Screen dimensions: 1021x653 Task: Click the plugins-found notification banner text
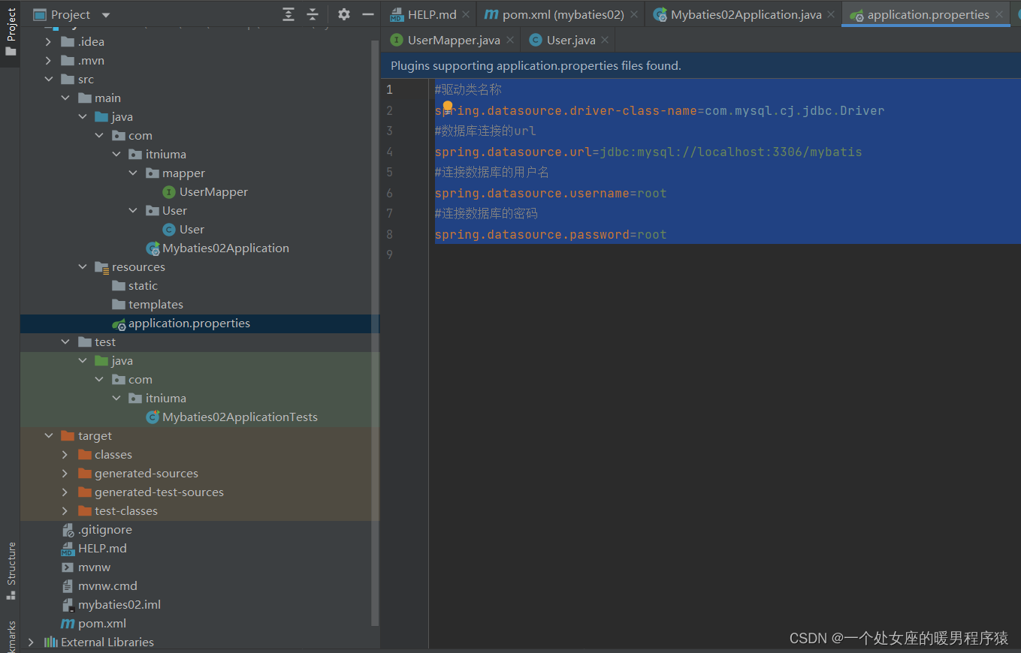pos(536,66)
